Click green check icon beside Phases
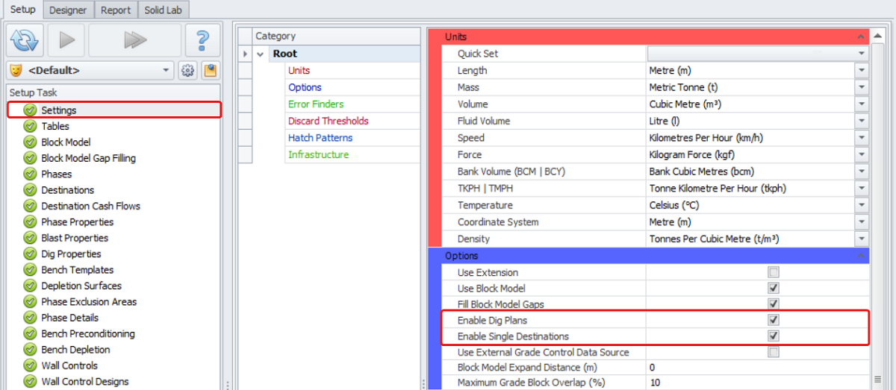Viewport: 896px width, 390px height. tap(30, 174)
